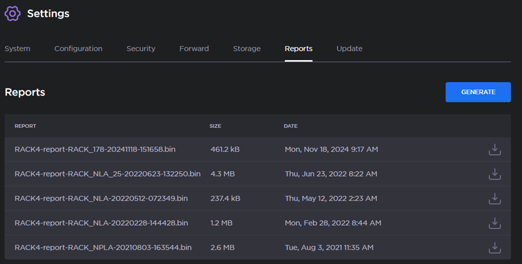Screen dimensions: 522x264
Task: Open the System tab
Action: [17, 49]
